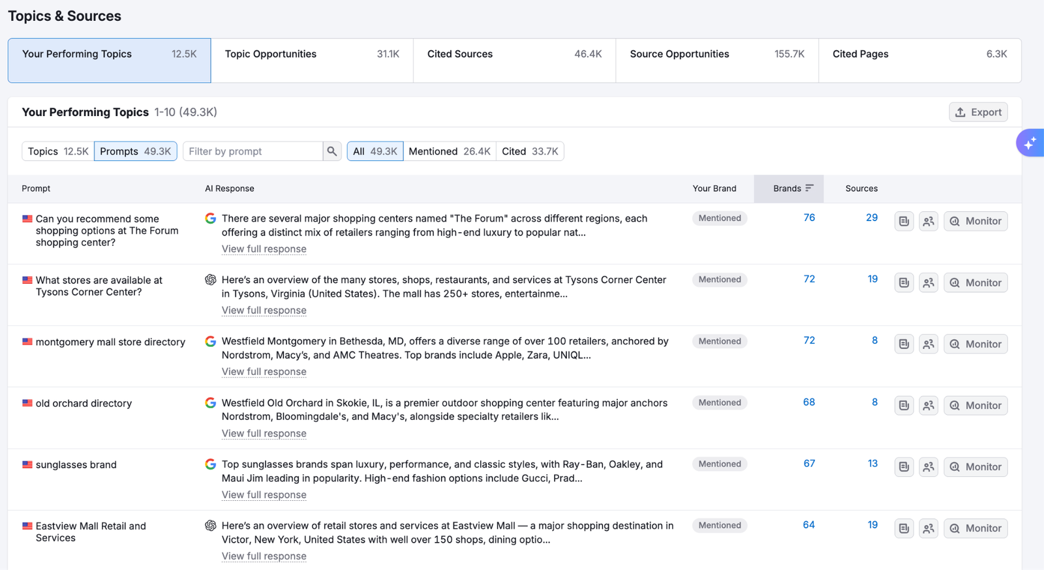
Task: Open response details icon for The Forum row
Action: point(904,221)
